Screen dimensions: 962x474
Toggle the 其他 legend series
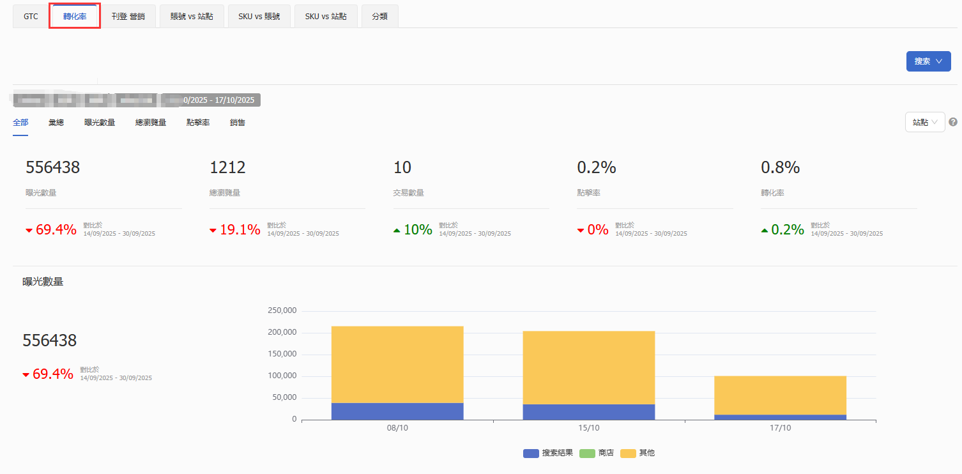tap(637, 453)
